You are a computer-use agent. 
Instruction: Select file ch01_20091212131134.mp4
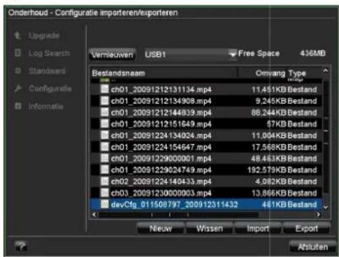pyautogui.click(x=206, y=90)
